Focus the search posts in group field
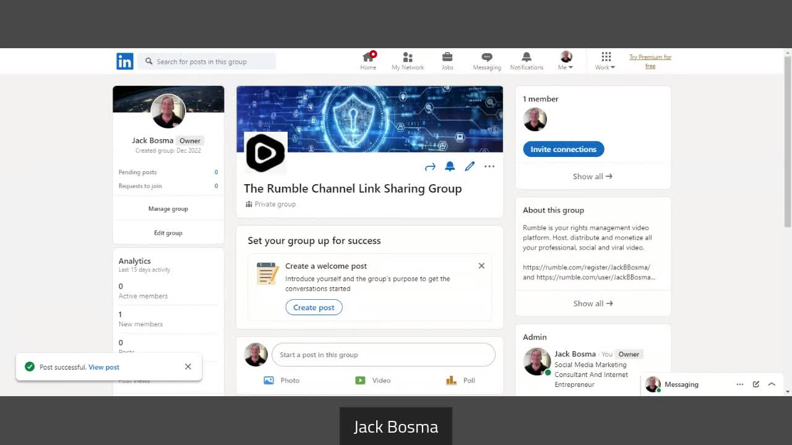 [207, 61]
